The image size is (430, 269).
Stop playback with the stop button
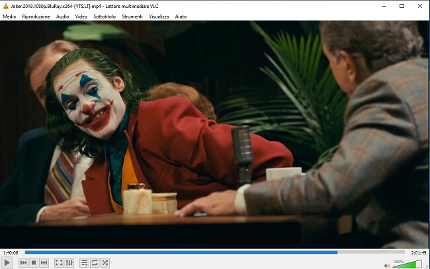tap(34, 263)
